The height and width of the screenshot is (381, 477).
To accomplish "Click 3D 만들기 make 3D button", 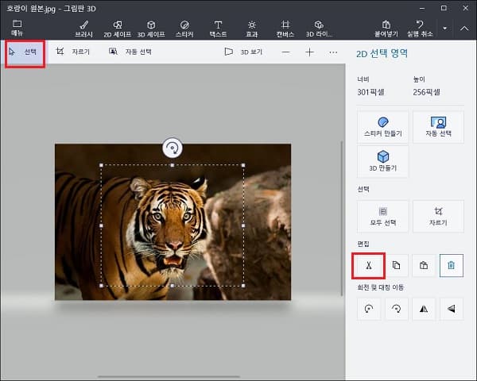I will 382,162.
